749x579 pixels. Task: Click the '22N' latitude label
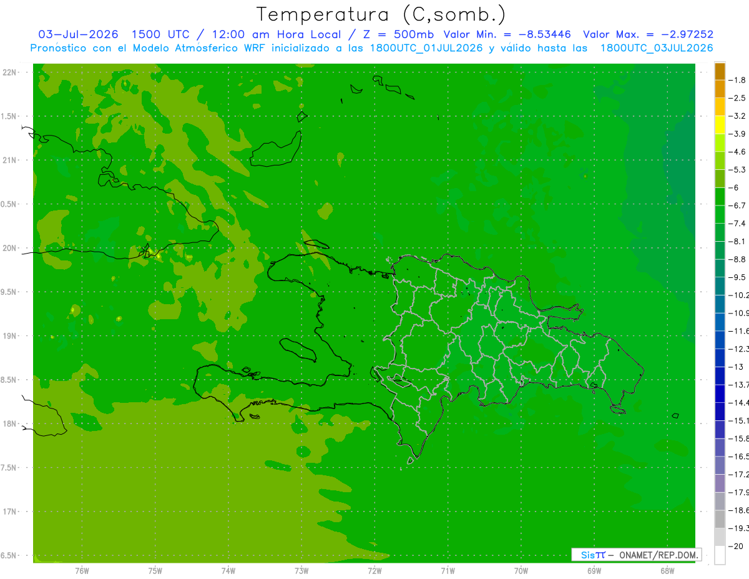(9, 72)
